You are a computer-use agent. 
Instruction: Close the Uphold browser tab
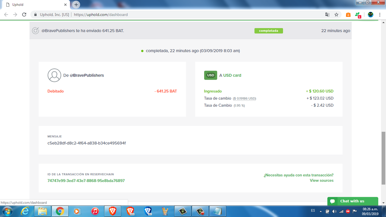click(65, 5)
